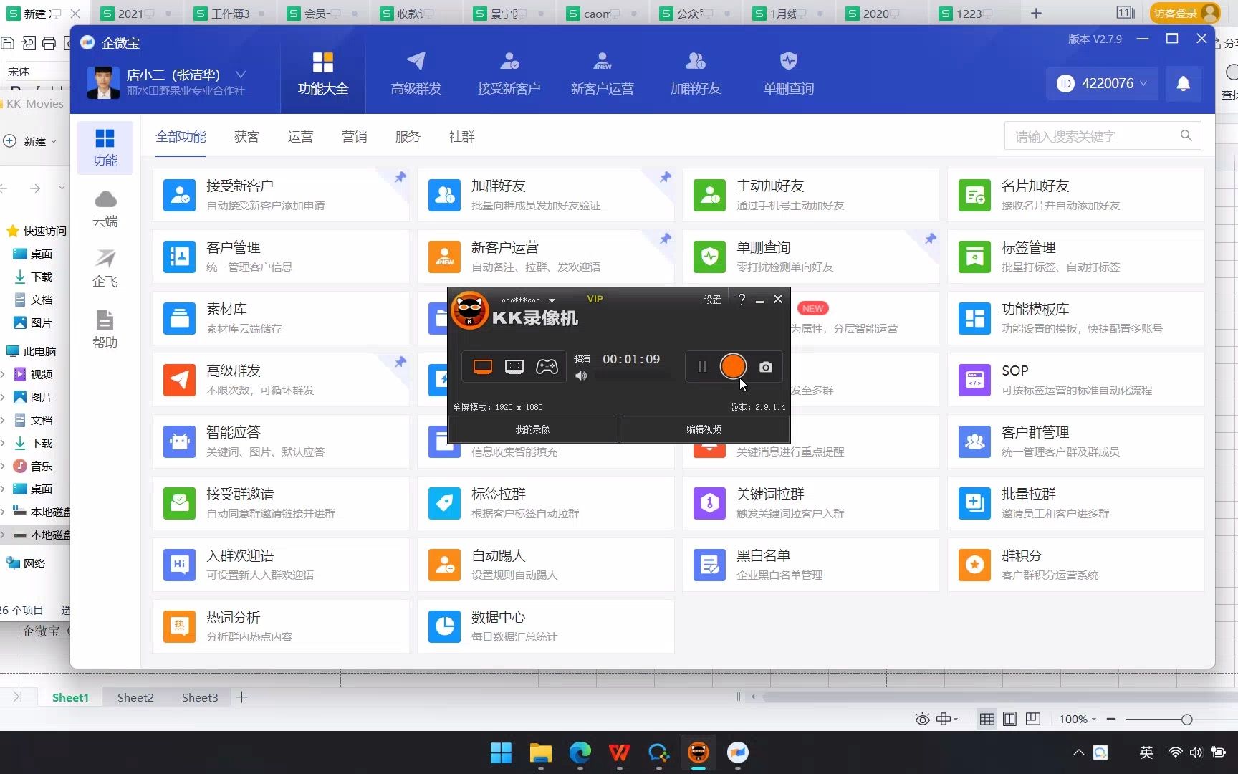This screenshot has height=774, width=1238.
Task: Open the 热词分析 feature card
Action: click(x=280, y=626)
